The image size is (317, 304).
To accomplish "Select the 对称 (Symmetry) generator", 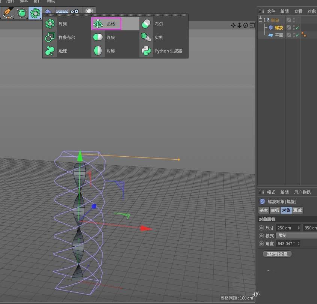I will 110,51.
